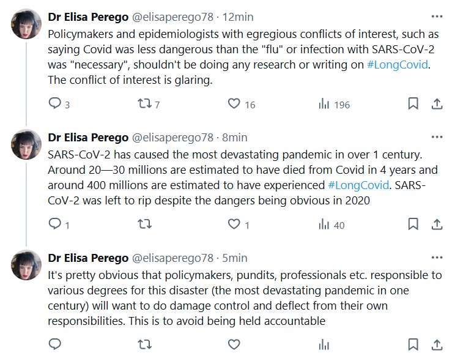Share the first tweet
This screenshot has height=361, width=455.
pos(437,104)
